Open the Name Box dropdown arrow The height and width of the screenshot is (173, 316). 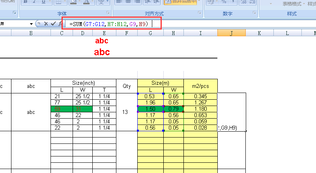point(32,24)
